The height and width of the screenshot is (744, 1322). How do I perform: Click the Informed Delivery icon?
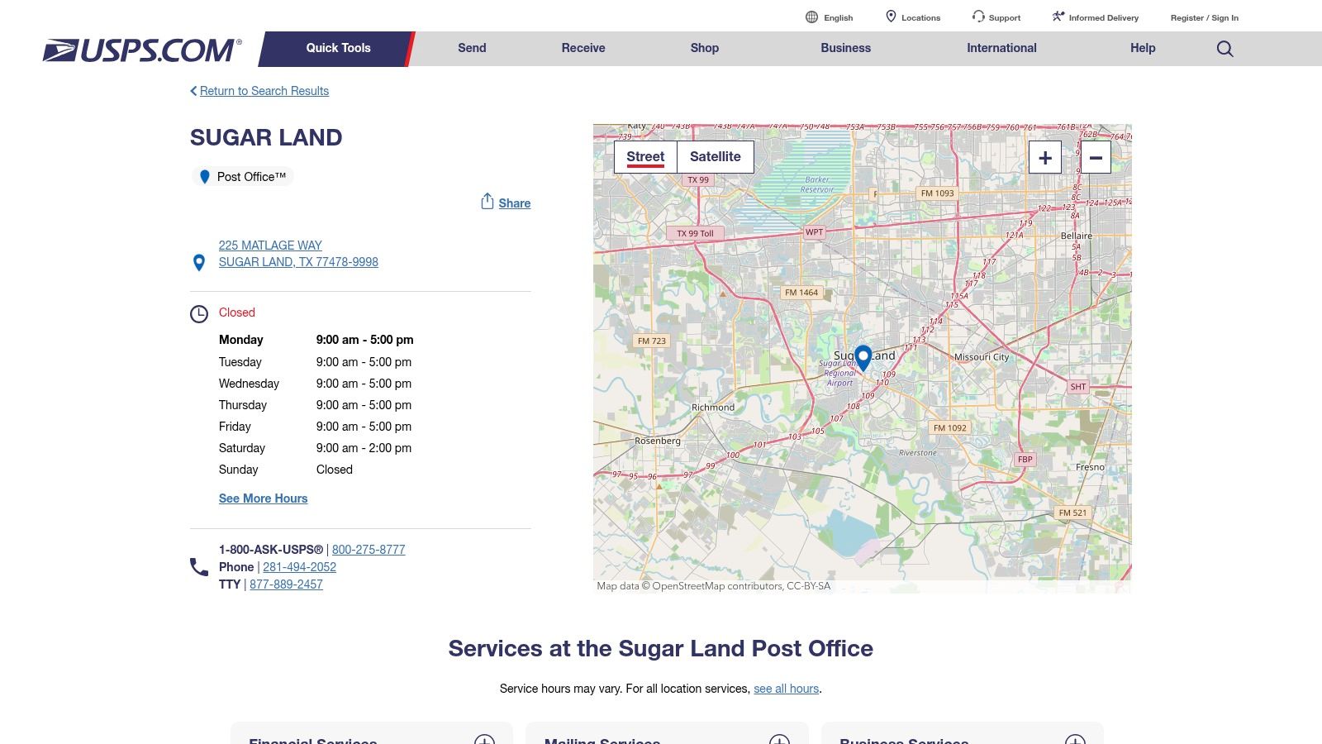coord(1058,17)
